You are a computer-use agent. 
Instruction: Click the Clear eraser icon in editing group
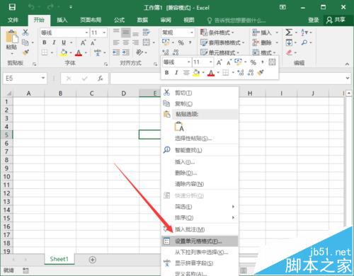(289, 52)
